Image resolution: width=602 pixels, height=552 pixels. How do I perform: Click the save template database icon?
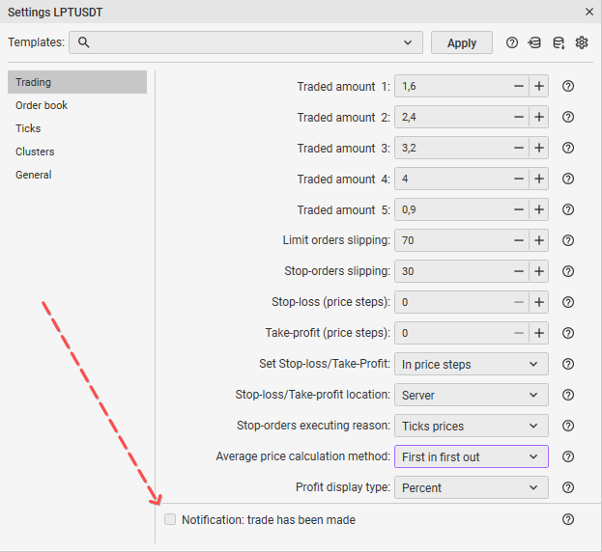(559, 42)
